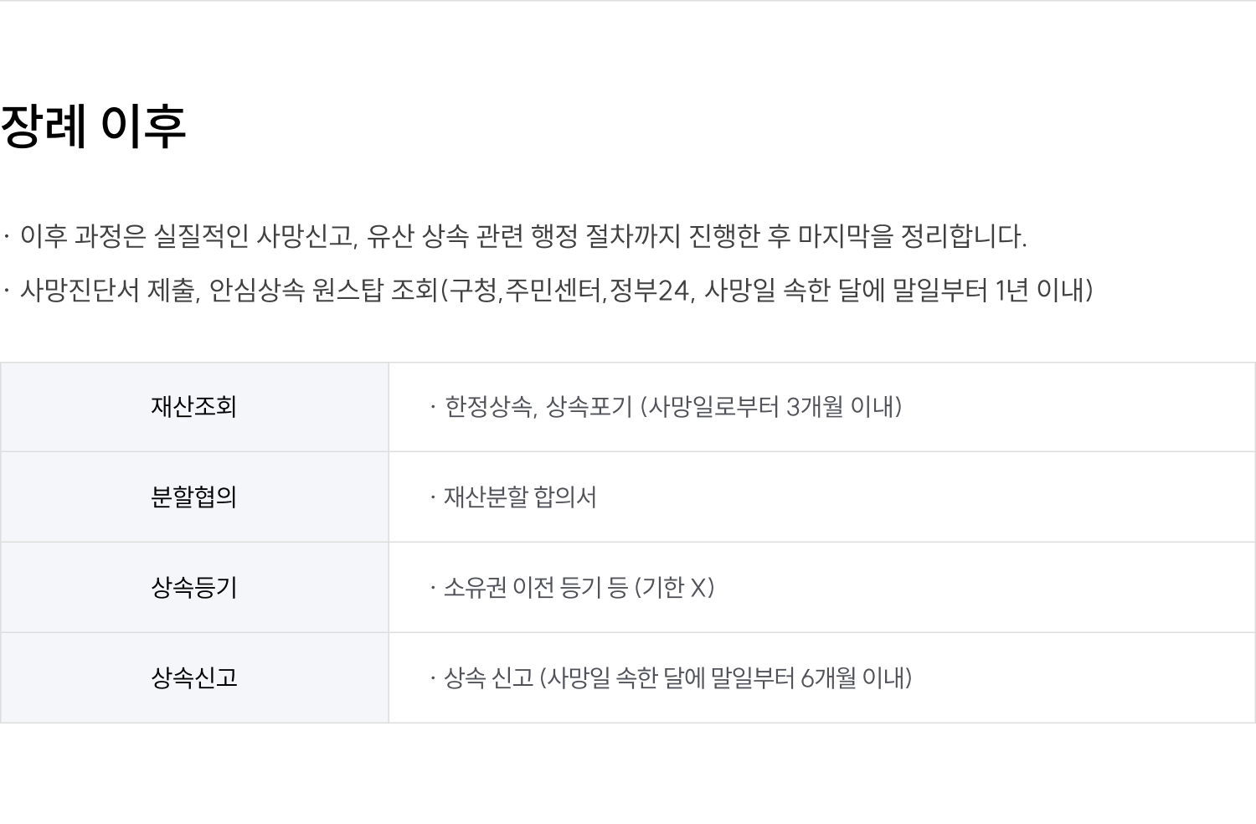Click the '장례 이후' heading
Image resolution: width=1256 pixels, height=824 pixels.
pos(93,126)
